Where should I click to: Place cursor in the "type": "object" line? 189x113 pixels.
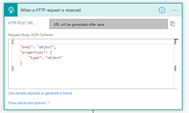46,58
